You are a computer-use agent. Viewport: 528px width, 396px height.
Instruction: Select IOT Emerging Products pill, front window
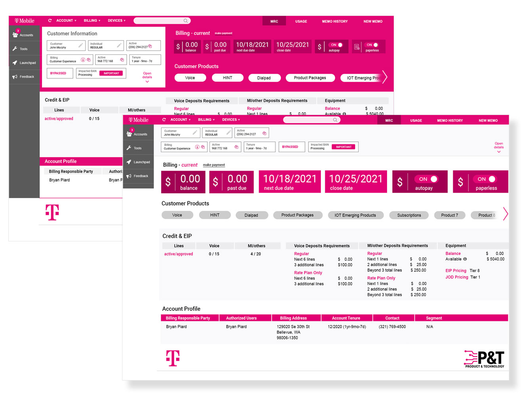(x=355, y=215)
